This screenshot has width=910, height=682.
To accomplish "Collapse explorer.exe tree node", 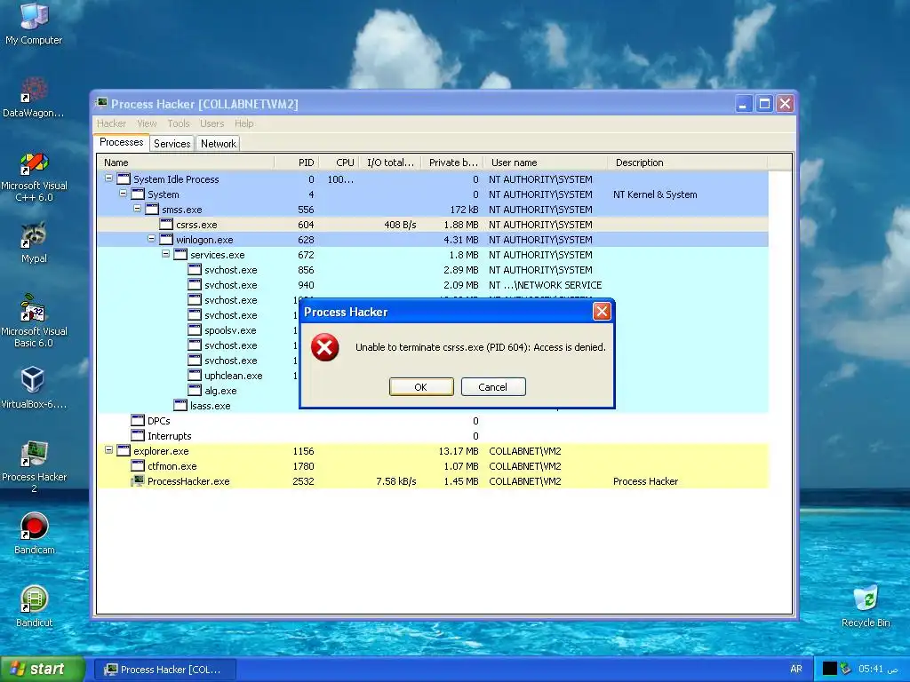I will click(x=108, y=450).
